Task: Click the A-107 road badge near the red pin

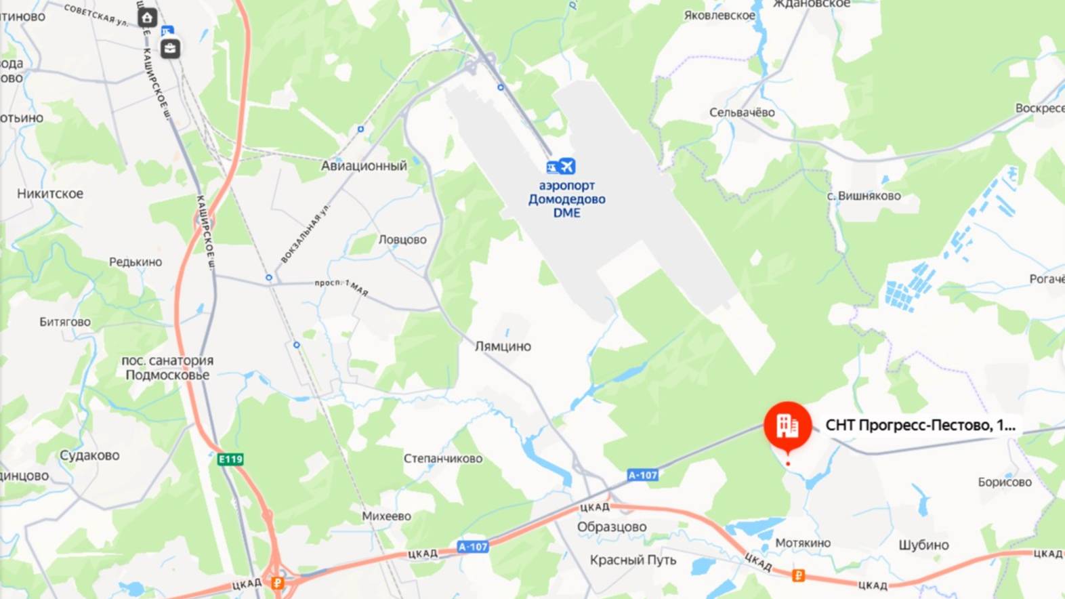Action: 642,475
